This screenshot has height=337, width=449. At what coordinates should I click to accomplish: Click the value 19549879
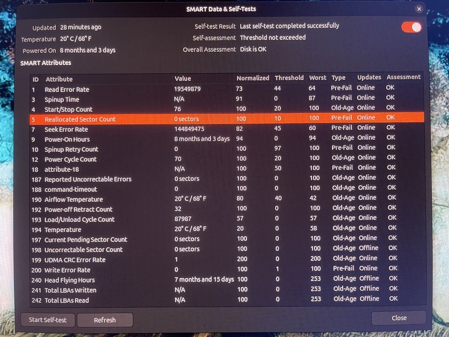click(x=187, y=89)
